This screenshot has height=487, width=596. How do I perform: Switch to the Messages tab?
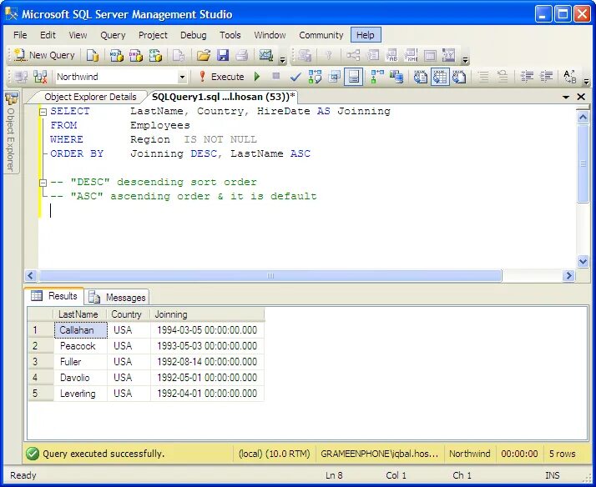pyautogui.click(x=117, y=298)
